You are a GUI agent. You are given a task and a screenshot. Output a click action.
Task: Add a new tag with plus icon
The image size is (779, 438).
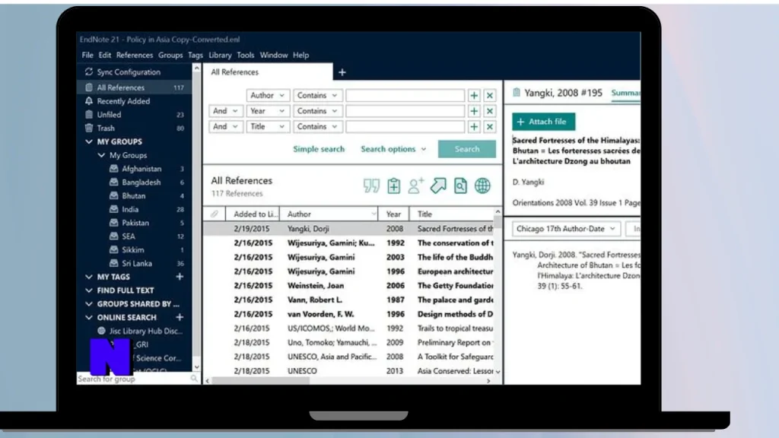180,277
